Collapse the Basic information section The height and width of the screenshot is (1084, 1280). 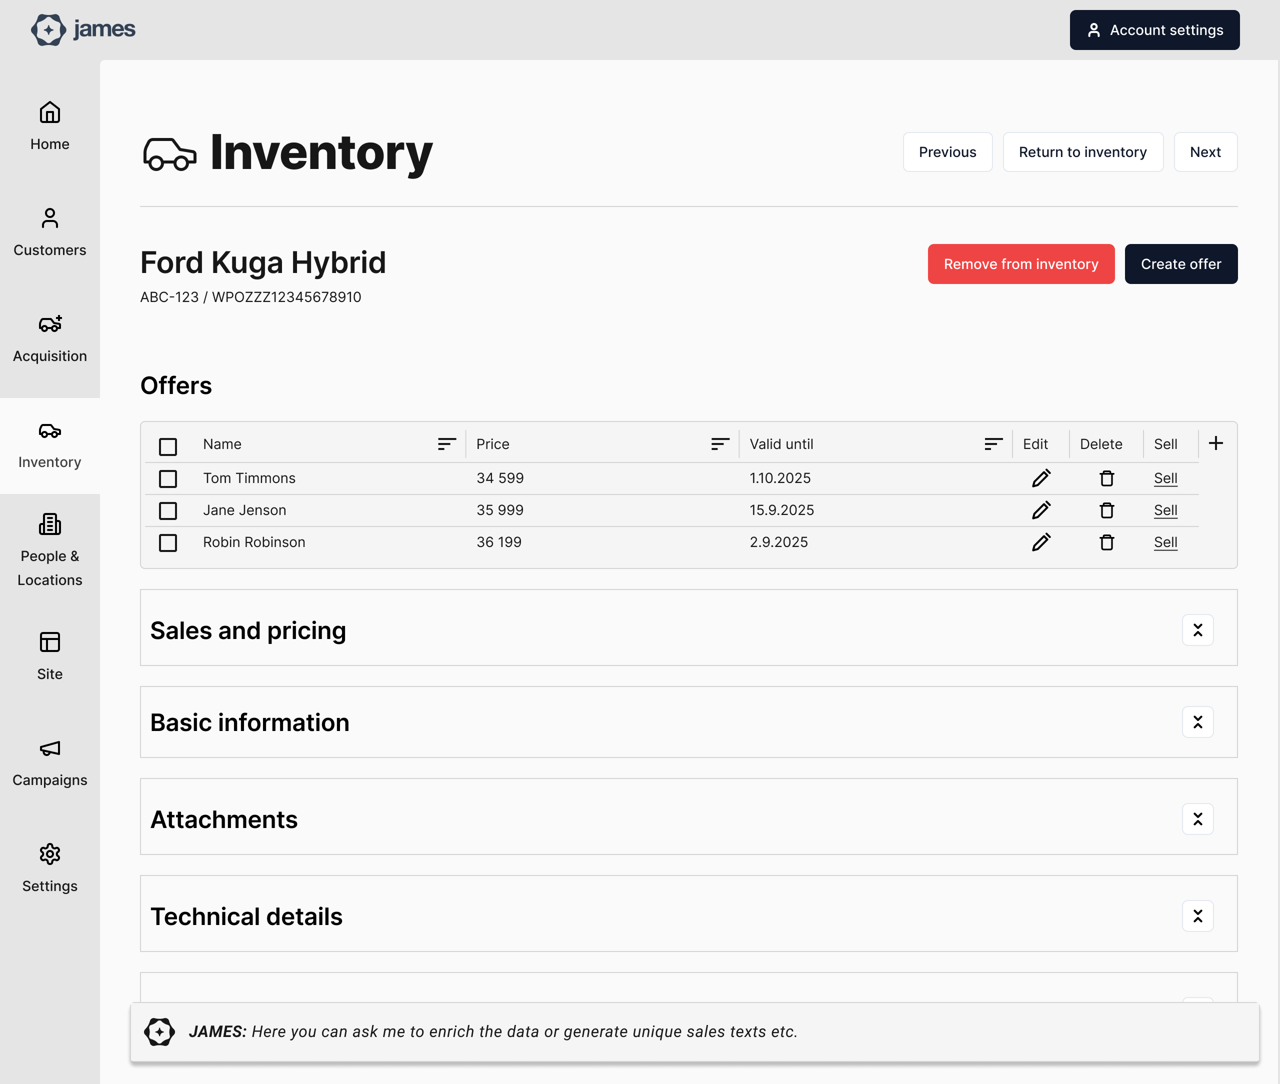coord(1197,722)
